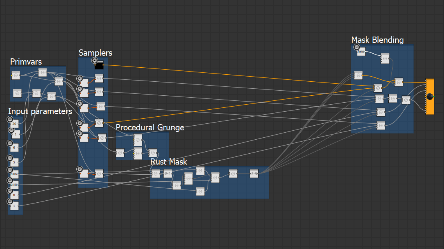Click the Samplers backdrop title
The width and height of the screenshot is (444, 249).
[95, 53]
